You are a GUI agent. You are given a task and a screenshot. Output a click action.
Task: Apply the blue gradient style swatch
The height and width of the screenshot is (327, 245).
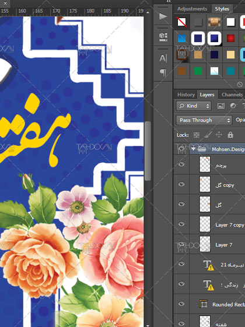coord(181,39)
